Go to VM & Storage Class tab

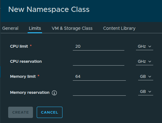pos(72,28)
